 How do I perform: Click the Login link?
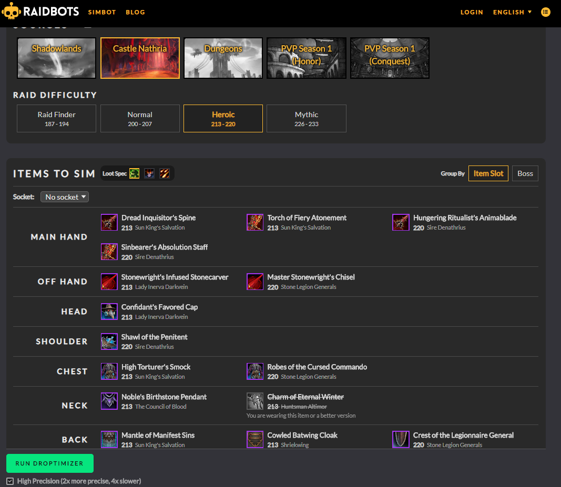(x=472, y=12)
